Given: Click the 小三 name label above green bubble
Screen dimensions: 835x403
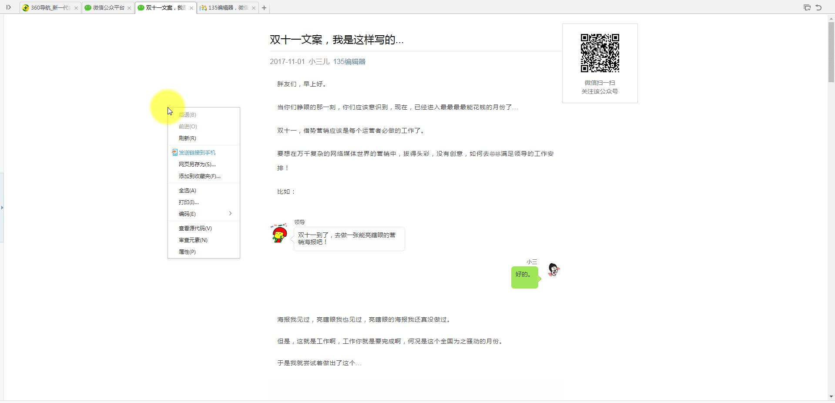Looking at the screenshot, I should pyautogui.click(x=532, y=262).
